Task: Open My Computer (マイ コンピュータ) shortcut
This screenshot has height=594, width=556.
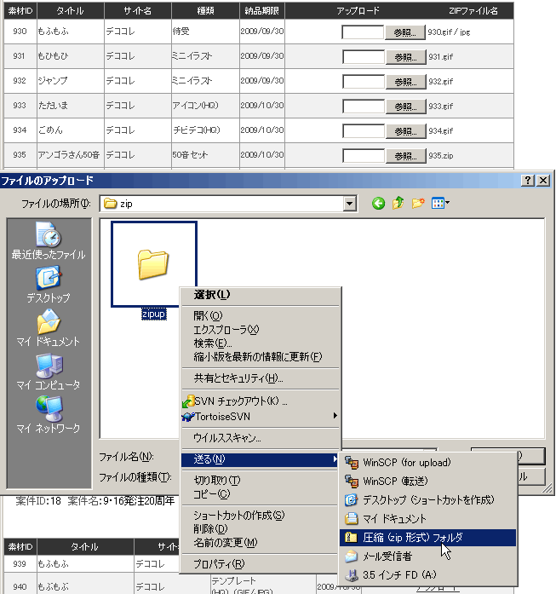Action: tap(48, 372)
